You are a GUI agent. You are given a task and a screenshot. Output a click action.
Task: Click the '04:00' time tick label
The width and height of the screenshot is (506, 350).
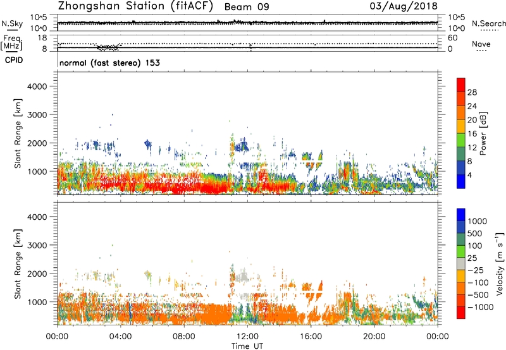pyautogui.click(x=120, y=337)
